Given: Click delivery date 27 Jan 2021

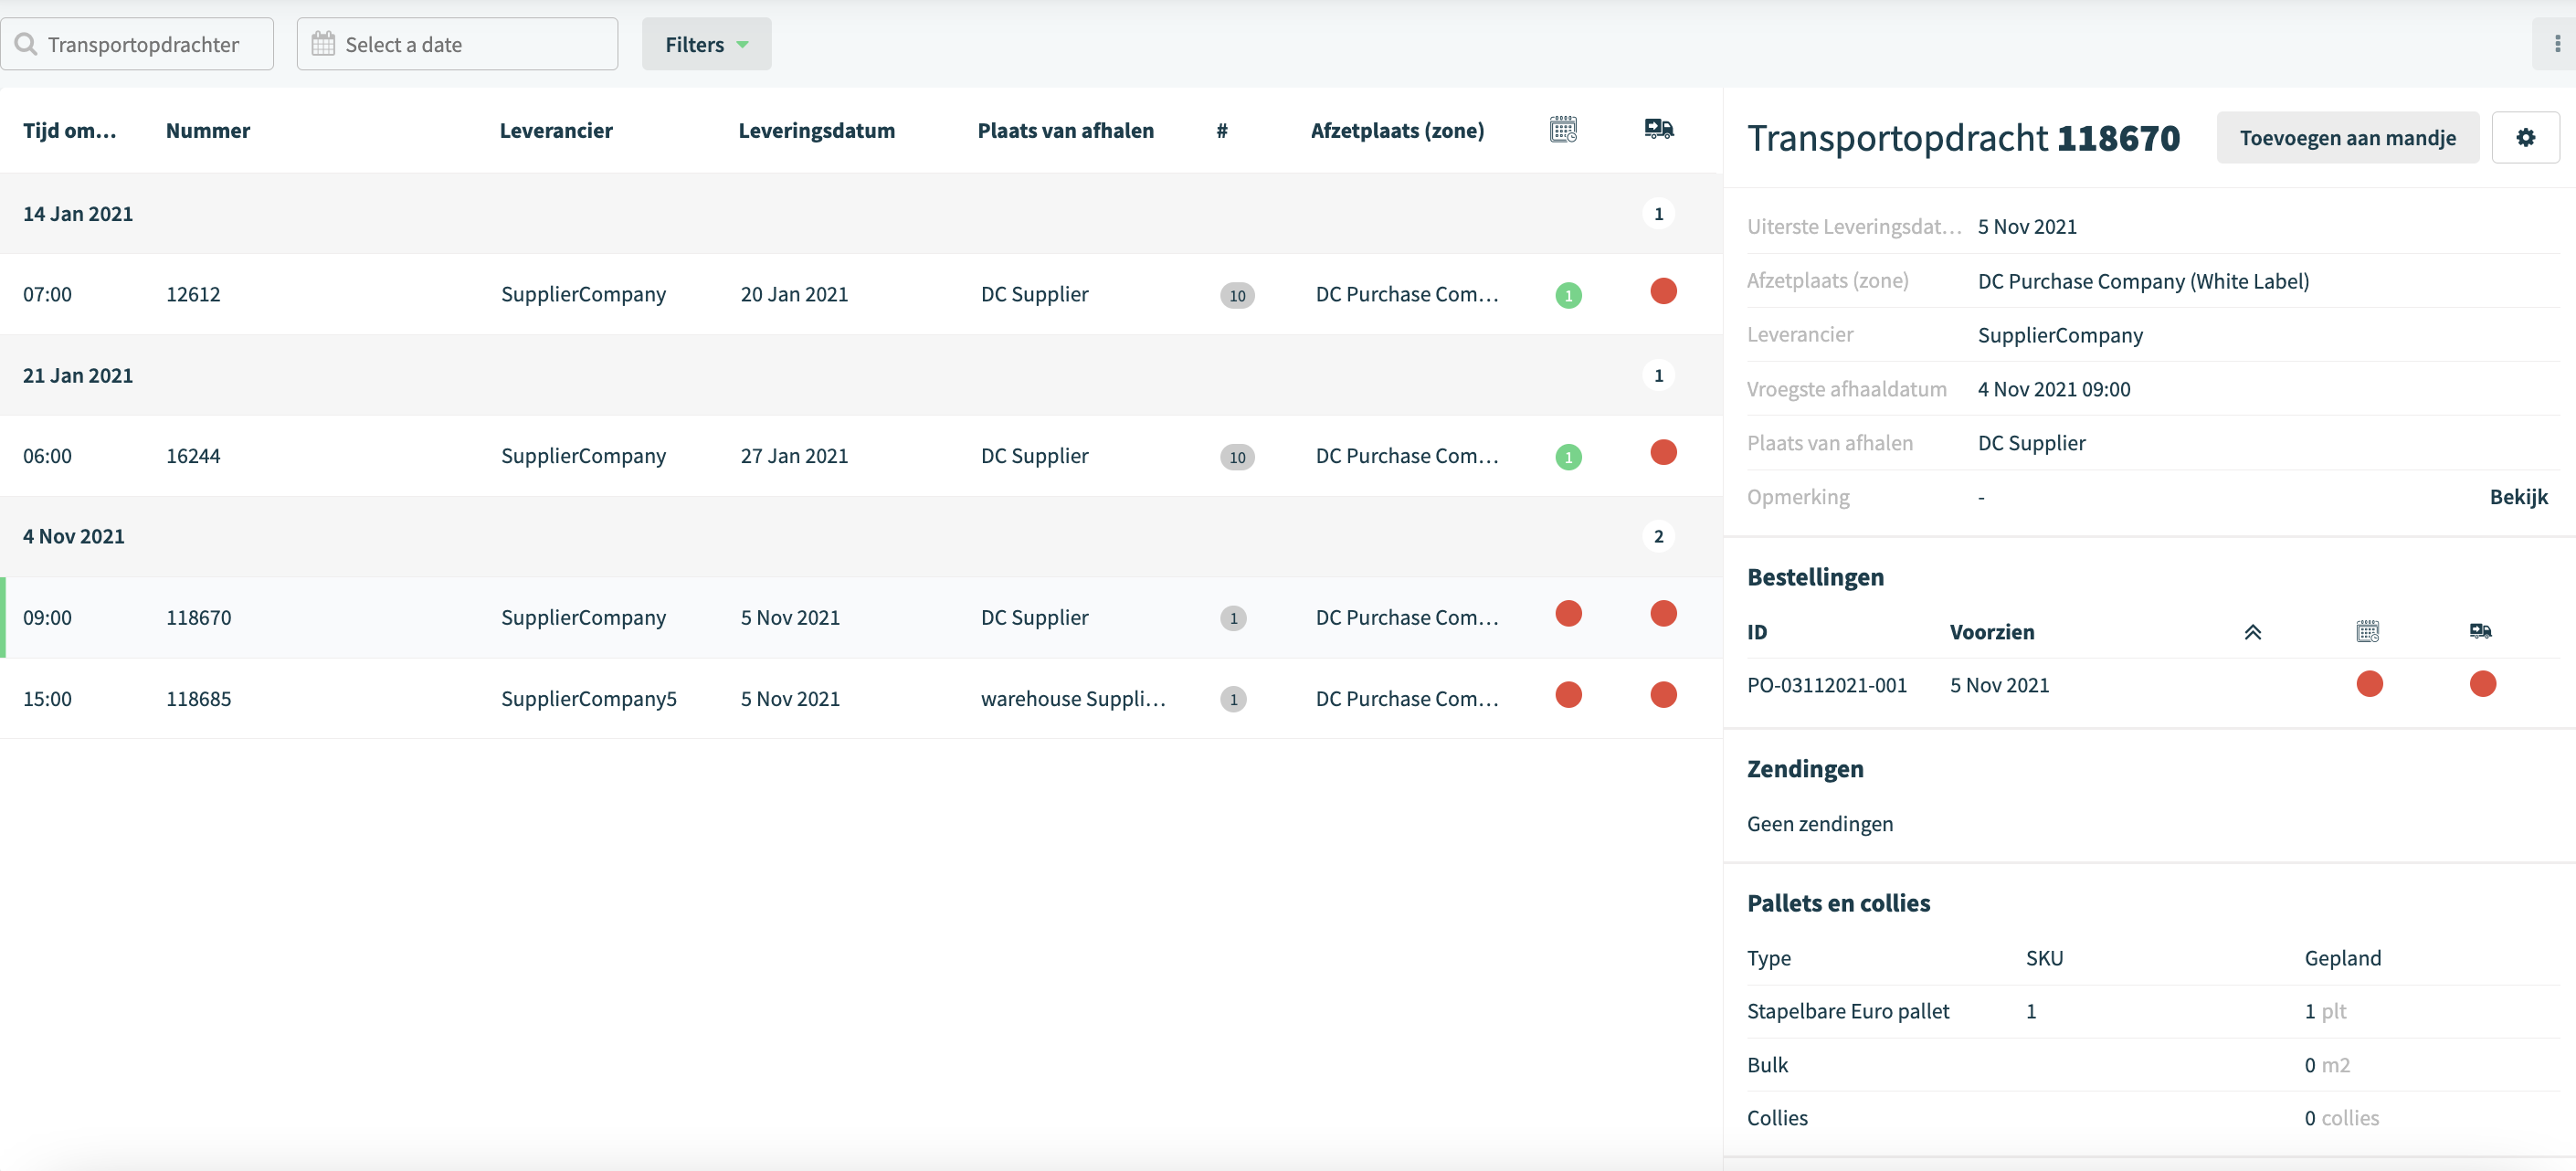Looking at the screenshot, I should pos(794,456).
